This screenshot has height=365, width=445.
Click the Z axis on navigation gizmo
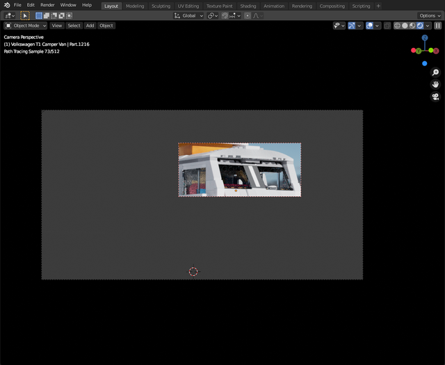coord(425,38)
